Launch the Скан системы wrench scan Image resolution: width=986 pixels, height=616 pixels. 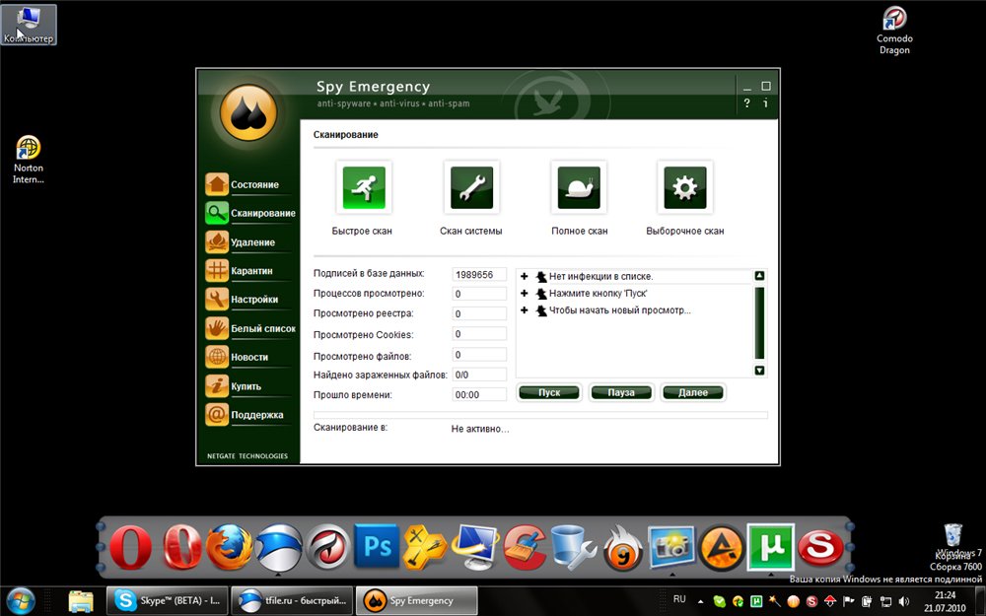[471, 187]
